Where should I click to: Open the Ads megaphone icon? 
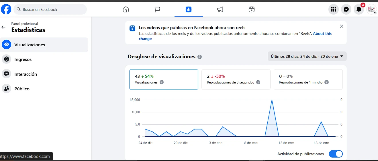click(220, 9)
